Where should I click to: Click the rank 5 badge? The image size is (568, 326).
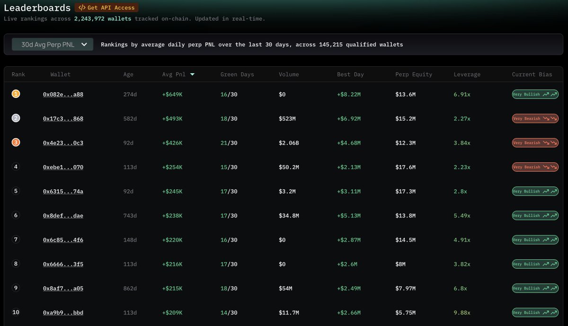click(x=16, y=191)
